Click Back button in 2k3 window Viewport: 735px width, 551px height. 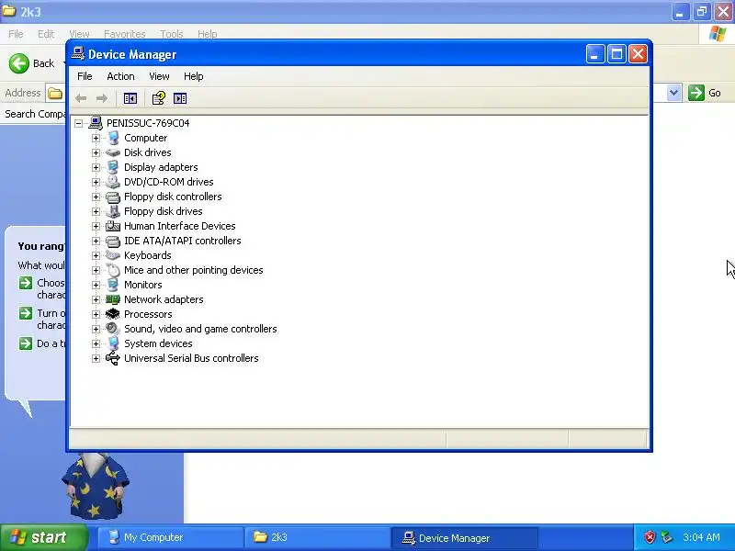pyautogui.click(x=32, y=63)
